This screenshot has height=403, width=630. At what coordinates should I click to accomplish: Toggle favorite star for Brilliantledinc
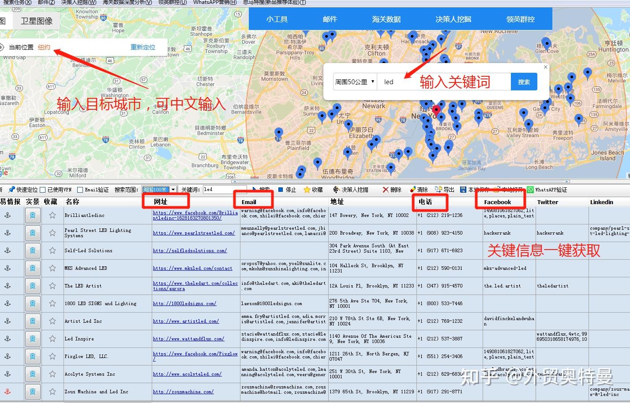coord(52,215)
